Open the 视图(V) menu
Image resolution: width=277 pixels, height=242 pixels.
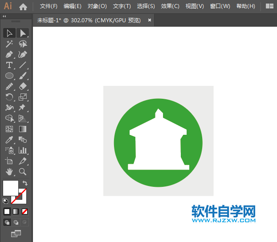tap(195, 6)
